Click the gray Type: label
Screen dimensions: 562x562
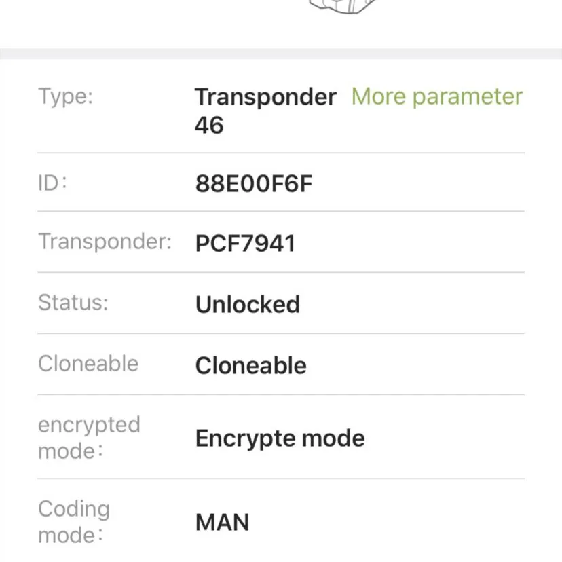pyautogui.click(x=66, y=96)
